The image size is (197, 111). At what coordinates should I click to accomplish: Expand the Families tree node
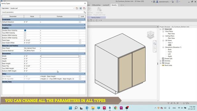(161, 61)
